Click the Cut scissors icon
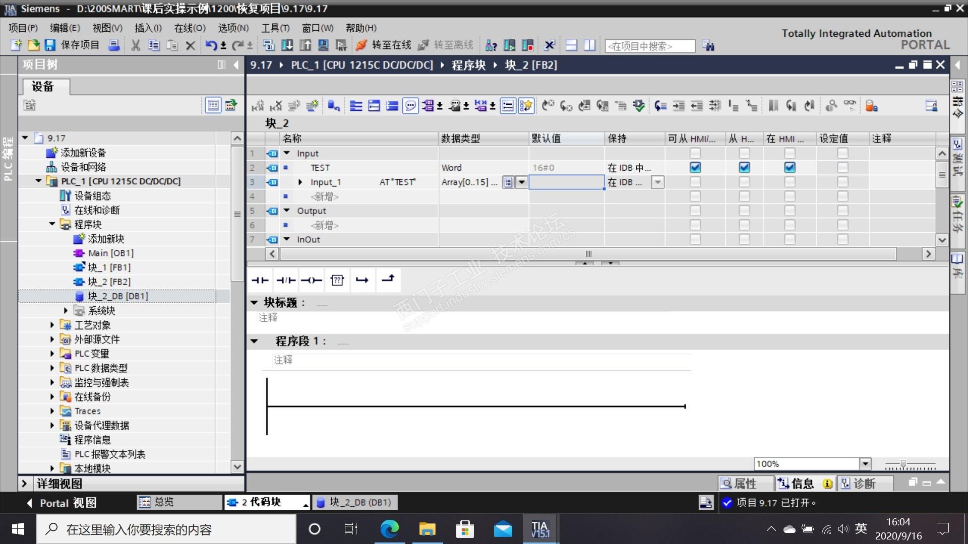The height and width of the screenshot is (544, 968). tap(136, 45)
